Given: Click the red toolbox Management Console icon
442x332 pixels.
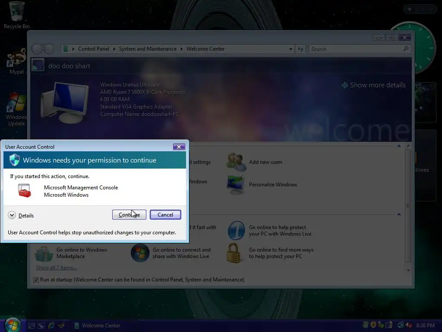Looking at the screenshot, I should click(x=24, y=191).
